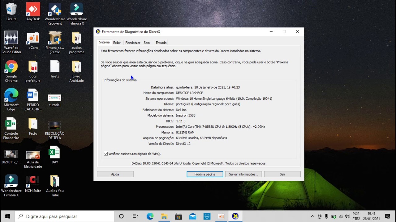Click the microphone tray icon
Screen dimensions: 396x222
pos(327,216)
